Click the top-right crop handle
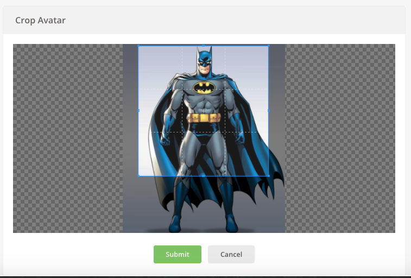Viewport: 411px width, 278px height. point(269,46)
